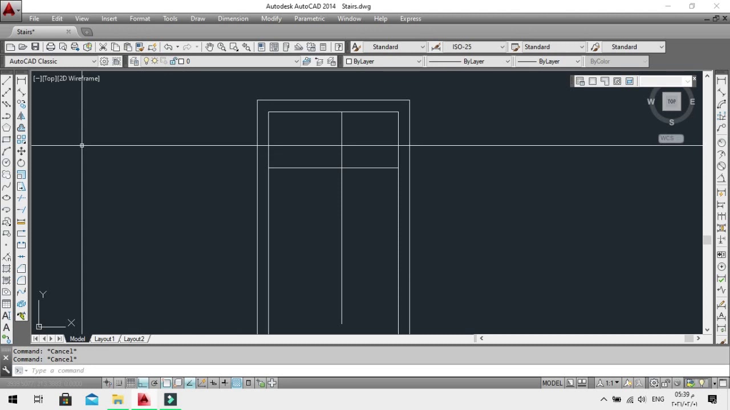The width and height of the screenshot is (730, 410).
Task: Expand the undo history dropdown arrow
Action: (x=177, y=47)
